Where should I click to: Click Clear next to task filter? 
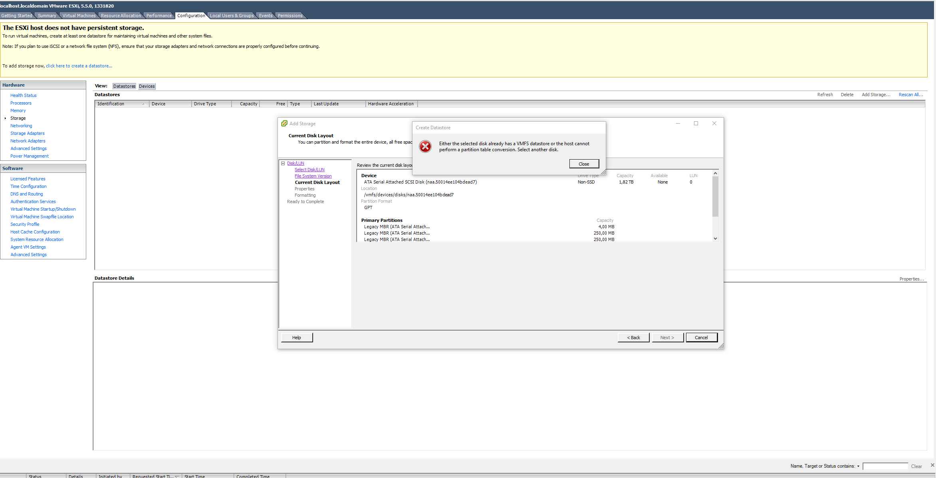point(916,466)
